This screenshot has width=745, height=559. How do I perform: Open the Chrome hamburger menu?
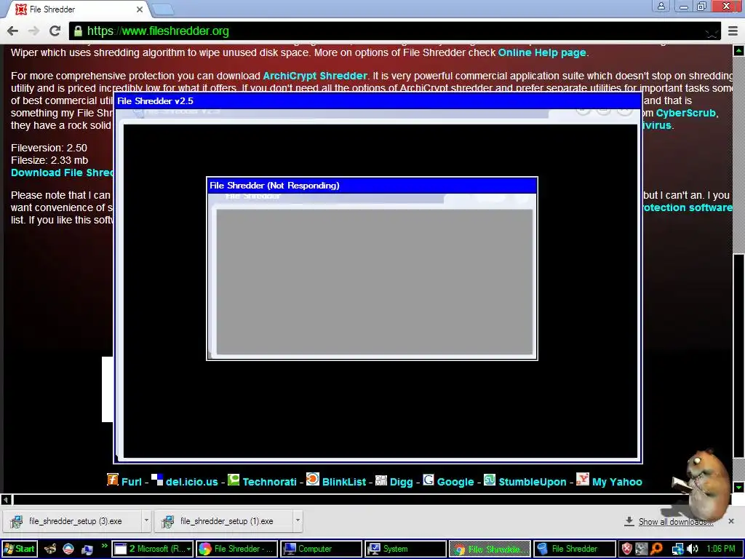point(733,31)
